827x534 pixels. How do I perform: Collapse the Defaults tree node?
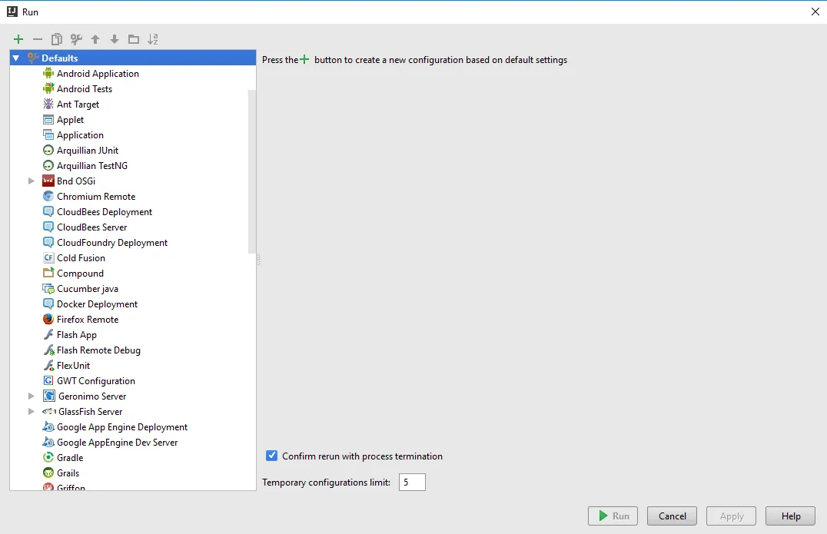pyautogui.click(x=16, y=58)
